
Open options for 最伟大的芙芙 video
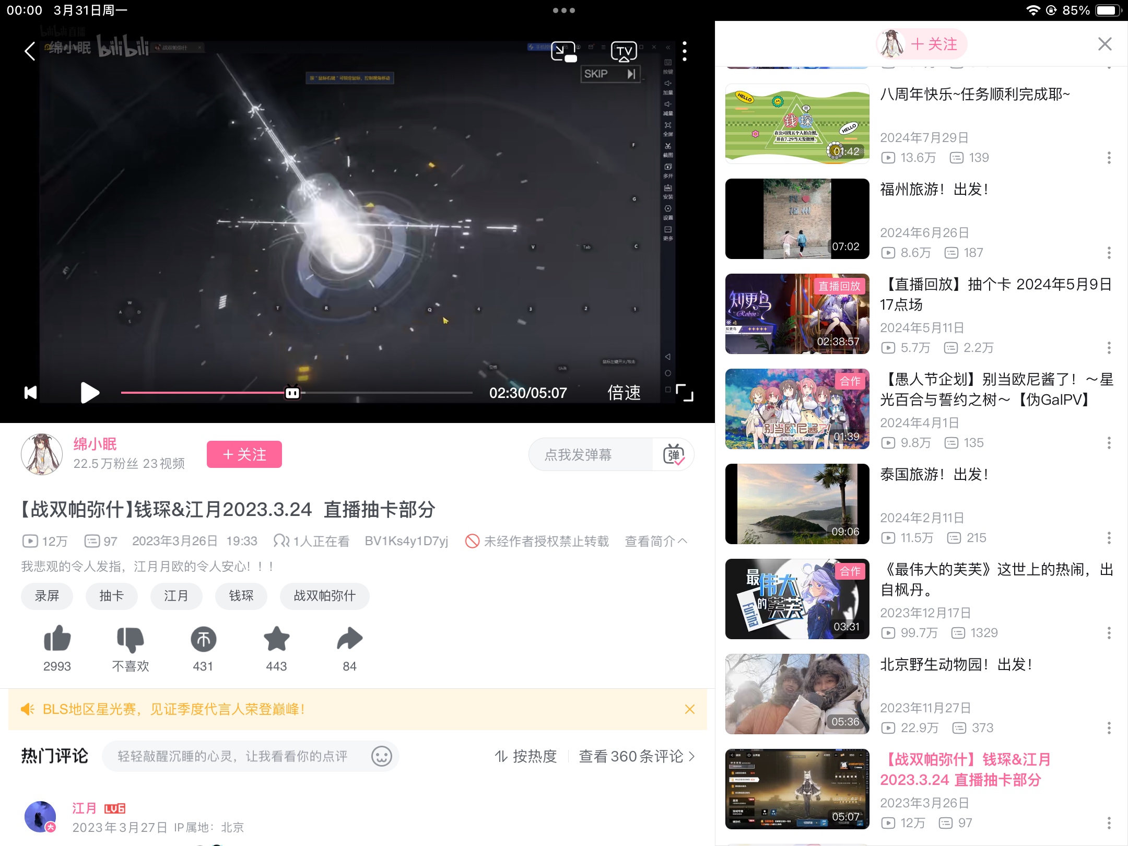(x=1109, y=633)
